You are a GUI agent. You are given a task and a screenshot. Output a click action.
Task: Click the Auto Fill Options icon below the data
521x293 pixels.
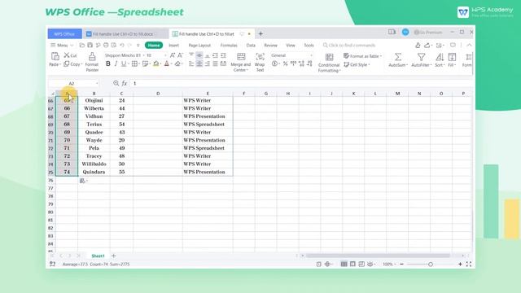(x=82, y=181)
